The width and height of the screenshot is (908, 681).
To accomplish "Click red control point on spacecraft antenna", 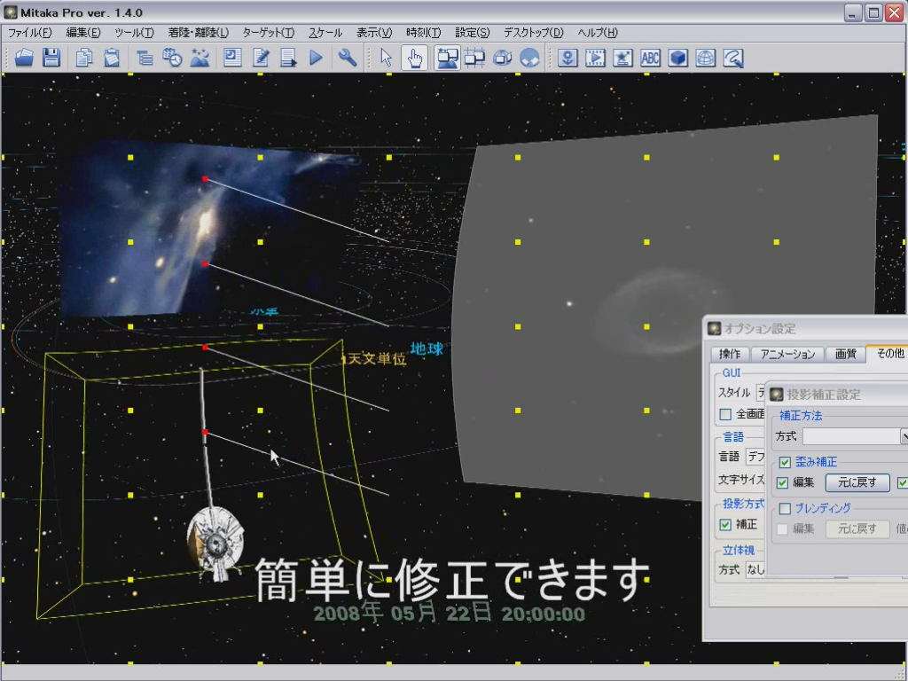I will pos(205,432).
